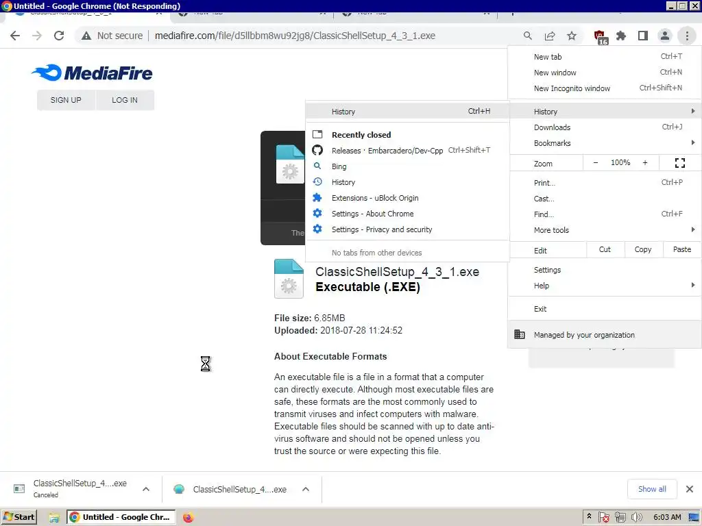Viewport: 702px width, 526px height.
Task: Click the volume icon in system tray
Action: point(636,518)
